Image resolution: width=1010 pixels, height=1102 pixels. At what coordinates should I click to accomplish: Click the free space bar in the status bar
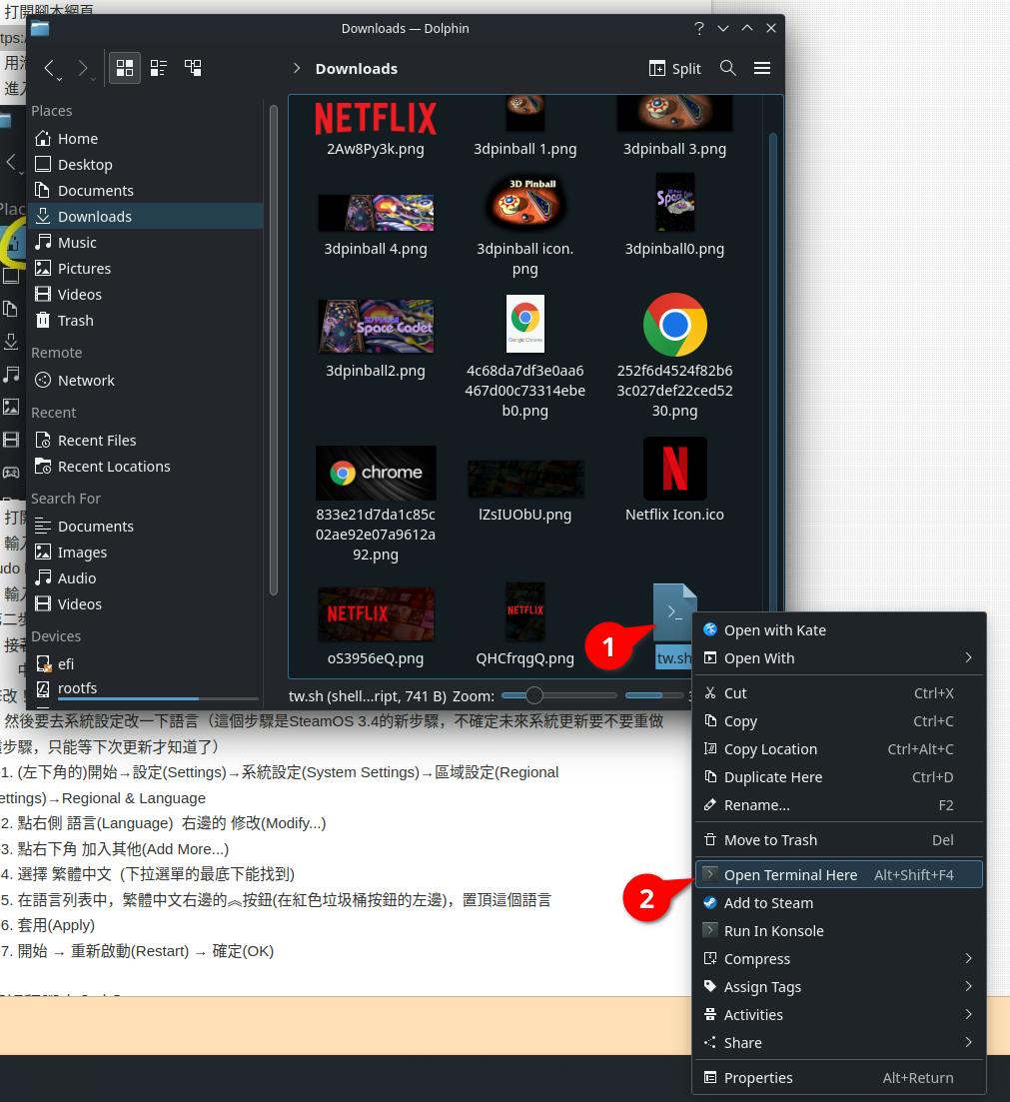tap(653, 695)
